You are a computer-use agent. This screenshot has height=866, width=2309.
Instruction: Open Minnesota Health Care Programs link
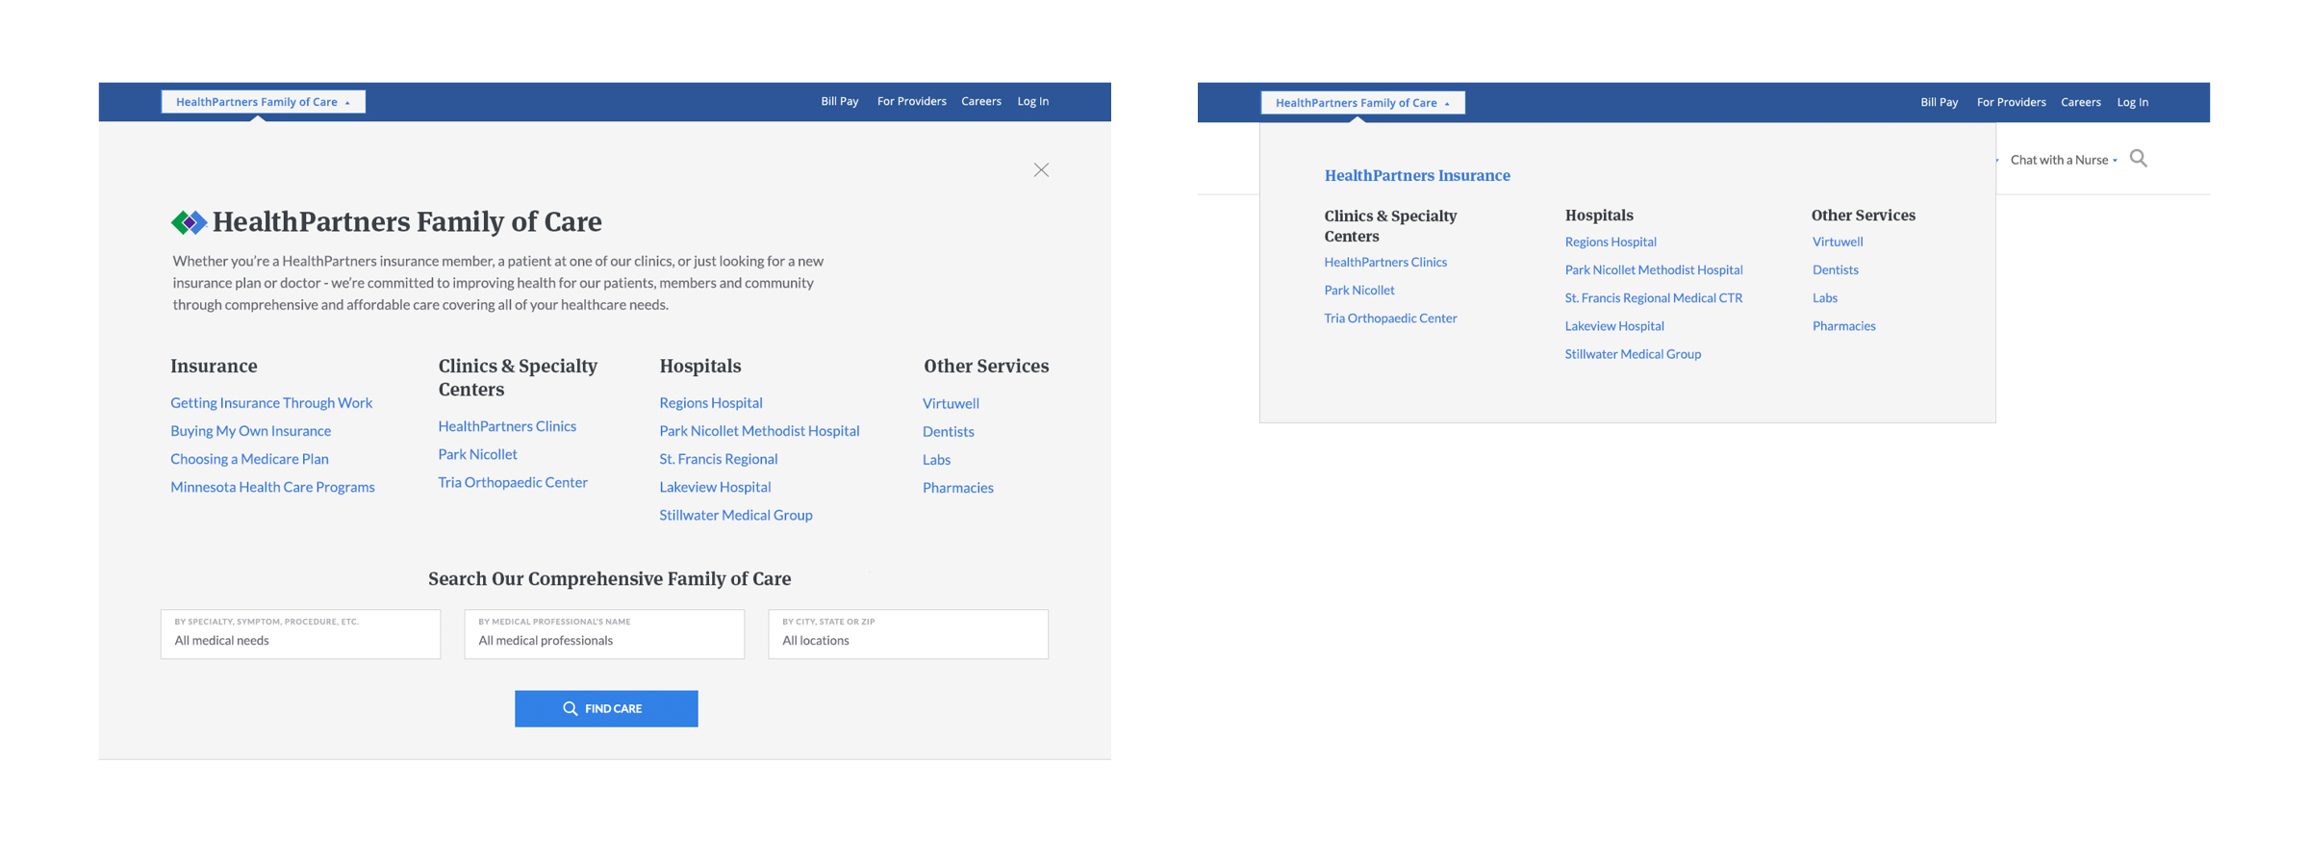tap(272, 487)
